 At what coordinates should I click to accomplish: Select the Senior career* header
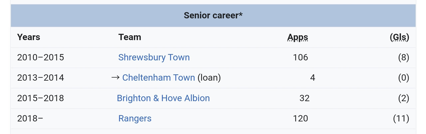[x=213, y=15]
